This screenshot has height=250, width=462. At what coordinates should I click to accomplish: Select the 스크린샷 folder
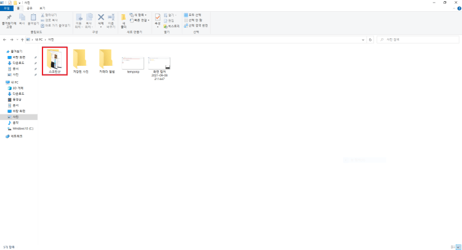pos(55,61)
